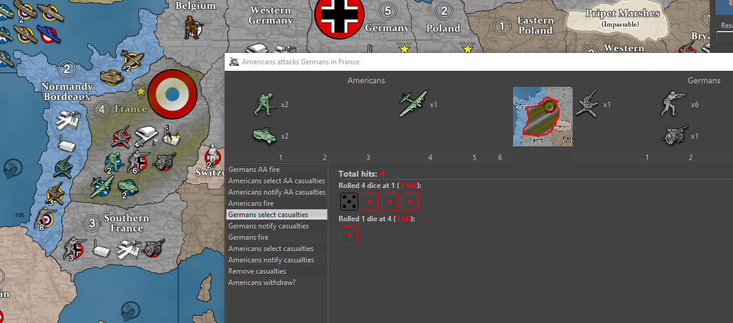The height and width of the screenshot is (323, 733).
Task: Select the 'Germans AA fire' step
Action: [x=254, y=170]
